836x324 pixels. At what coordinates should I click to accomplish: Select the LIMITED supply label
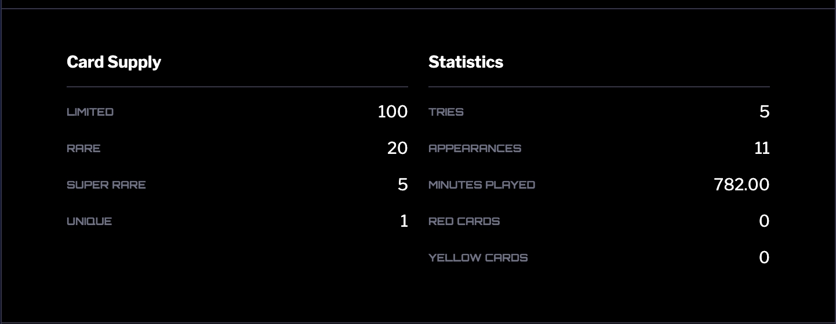tap(90, 112)
